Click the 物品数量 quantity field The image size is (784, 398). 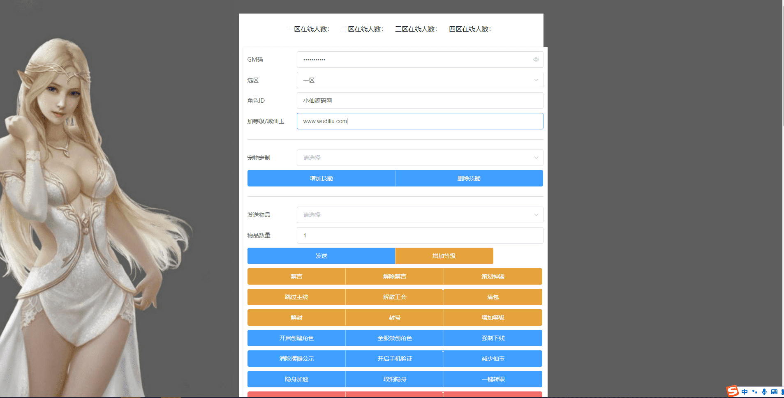420,235
